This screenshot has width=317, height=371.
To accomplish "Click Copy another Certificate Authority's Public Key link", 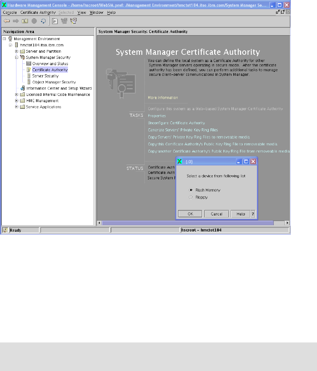I will pyautogui.click(x=219, y=151).
